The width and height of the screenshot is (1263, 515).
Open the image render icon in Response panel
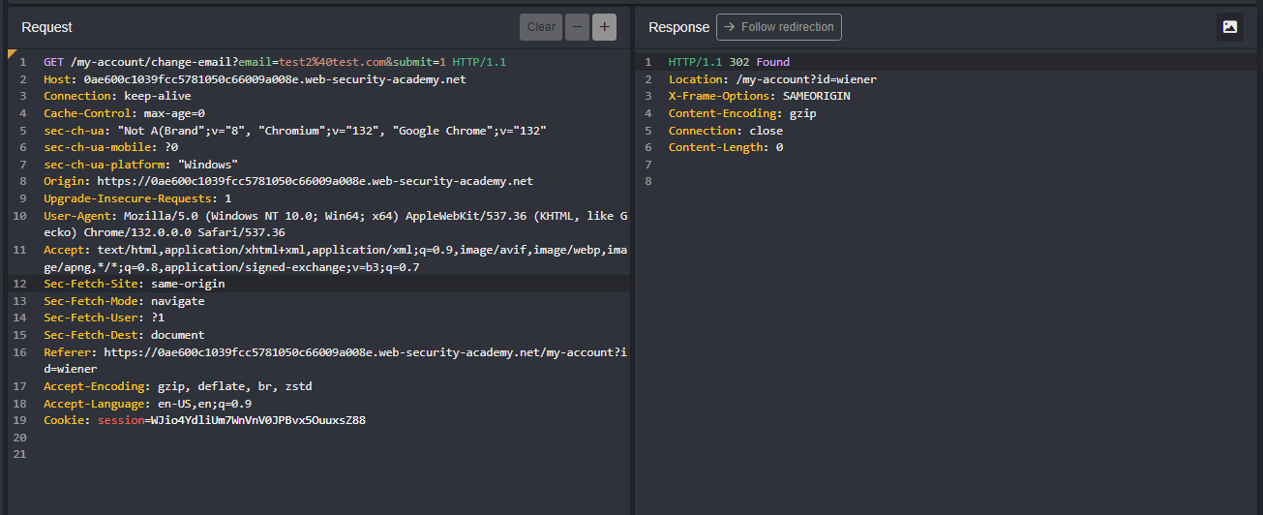[x=1229, y=27]
